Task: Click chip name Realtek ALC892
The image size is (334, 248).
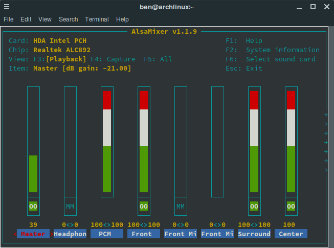Action: 62,50
